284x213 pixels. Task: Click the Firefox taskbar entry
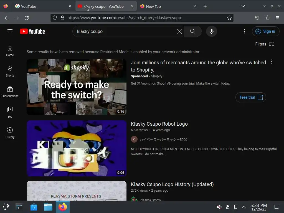click(63, 207)
